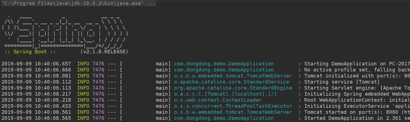Click message 'No active profile set, falling back'
The width and height of the screenshot is (410, 122).
tap(357, 70)
